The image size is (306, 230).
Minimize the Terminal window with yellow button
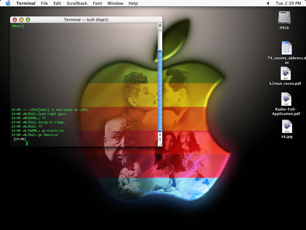pyautogui.click(x=21, y=19)
